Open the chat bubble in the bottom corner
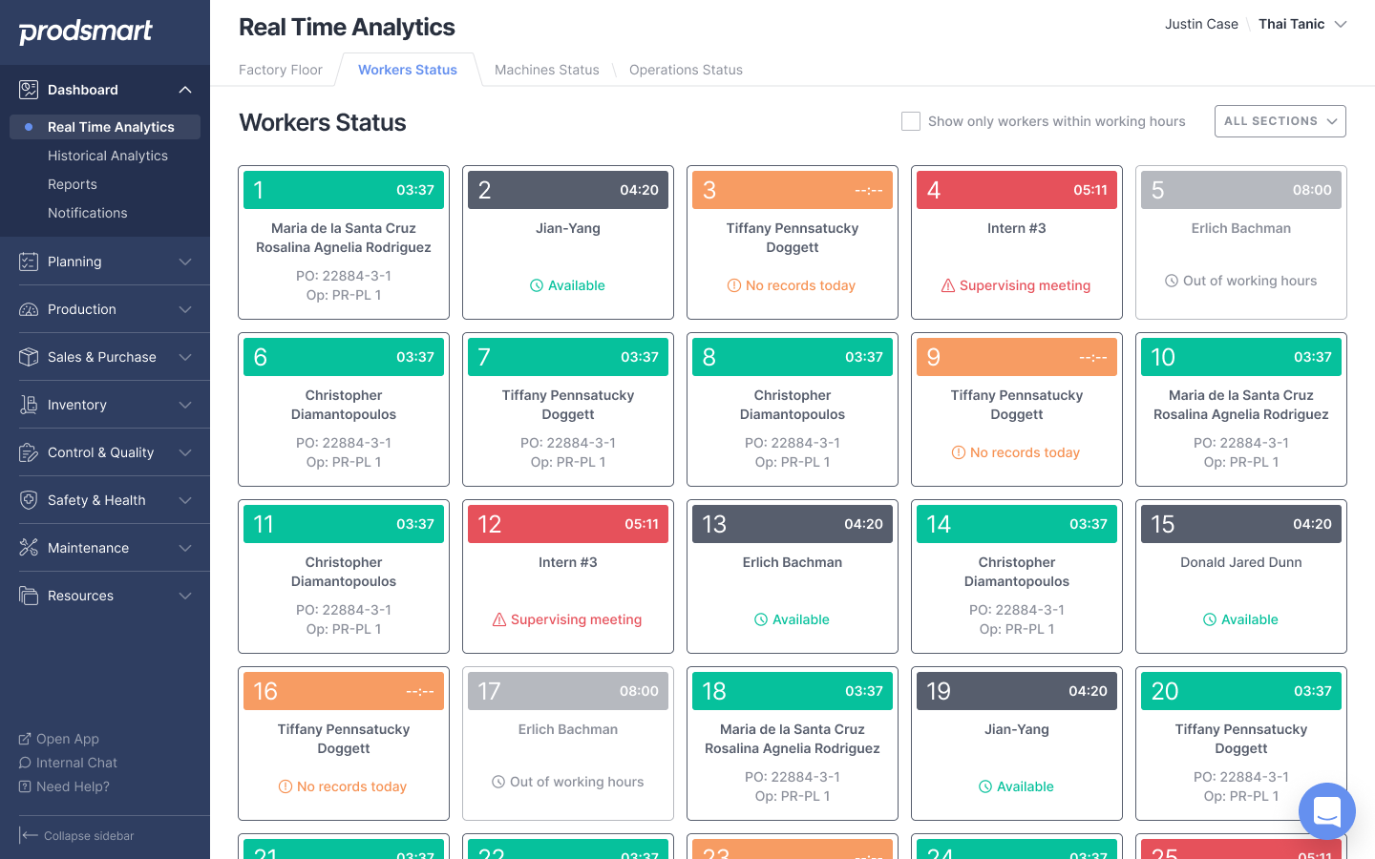The image size is (1375, 859). tap(1326, 811)
